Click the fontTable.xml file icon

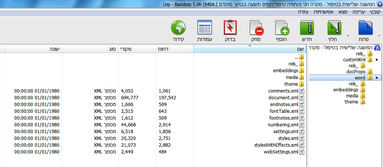click(302, 111)
